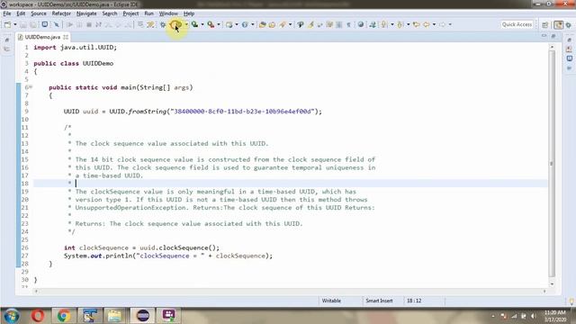Open the File menu
Screen dimensions: 576x324
(7, 13)
